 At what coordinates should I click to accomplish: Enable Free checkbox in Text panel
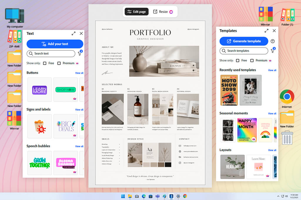coord(45,63)
